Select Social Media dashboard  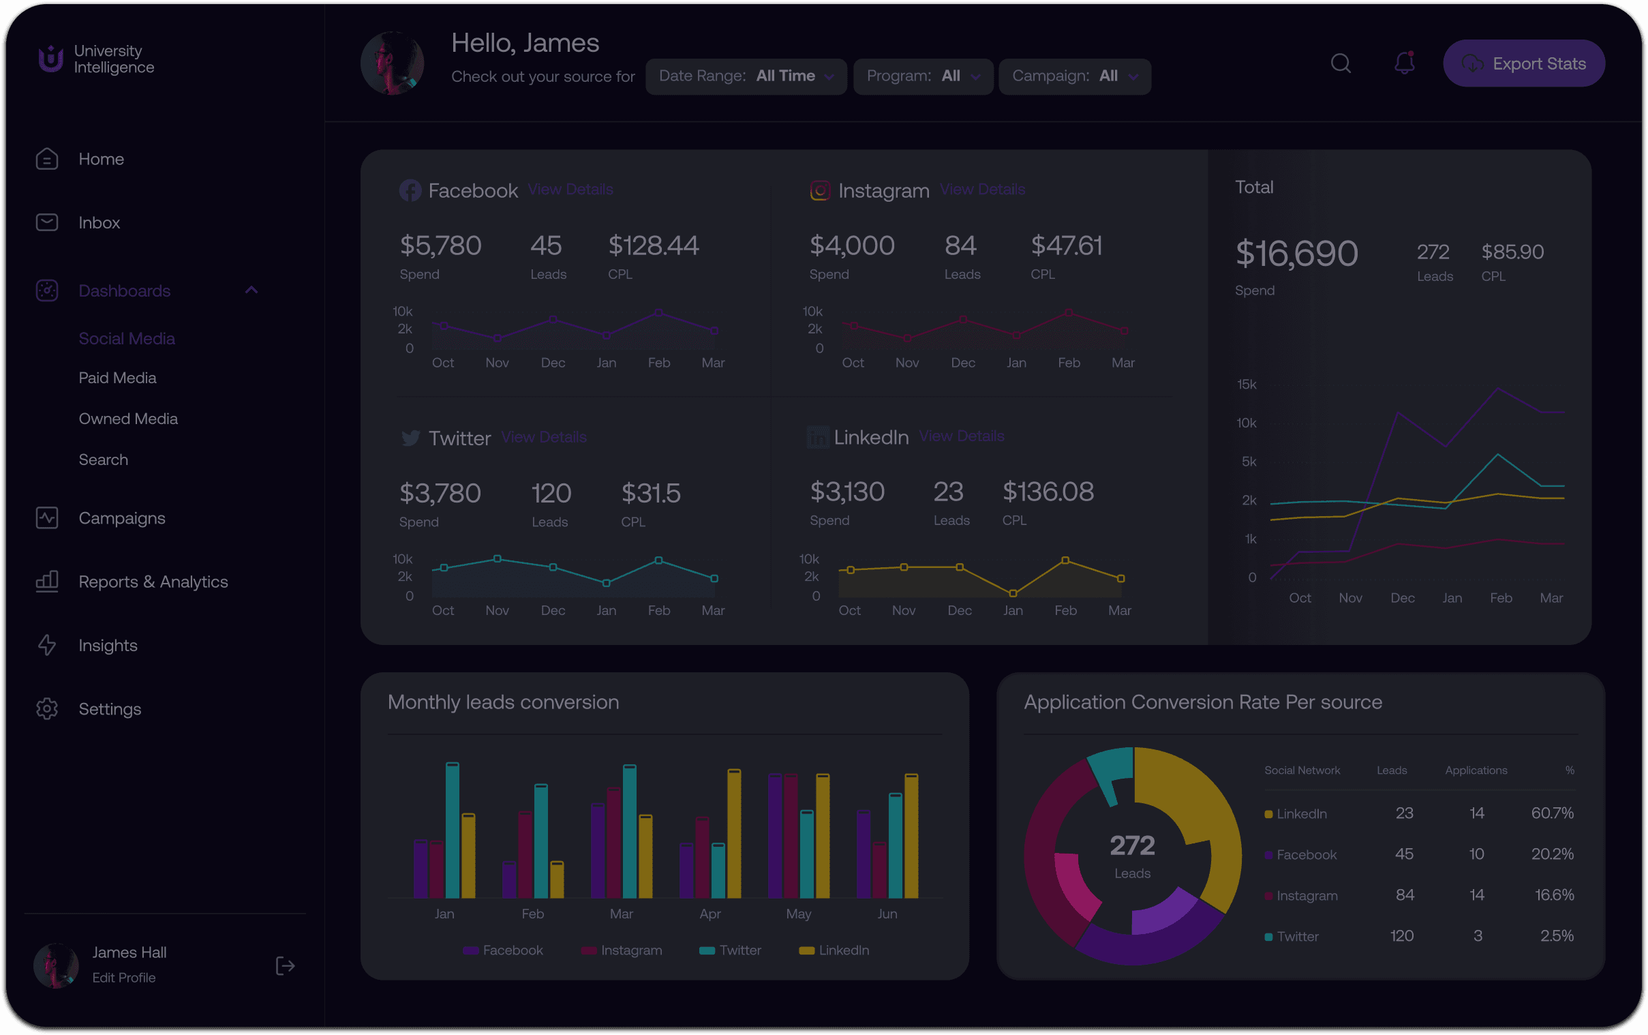(127, 338)
